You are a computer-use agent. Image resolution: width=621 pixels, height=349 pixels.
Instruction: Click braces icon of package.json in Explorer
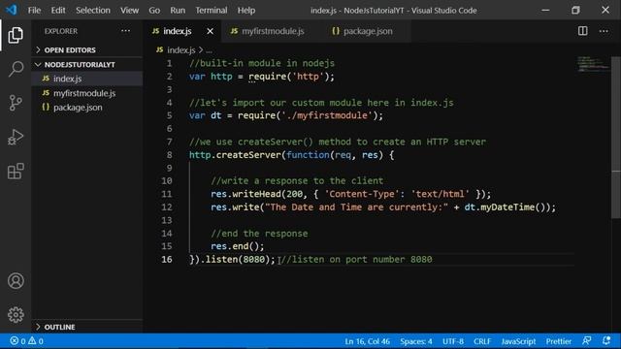[46, 108]
